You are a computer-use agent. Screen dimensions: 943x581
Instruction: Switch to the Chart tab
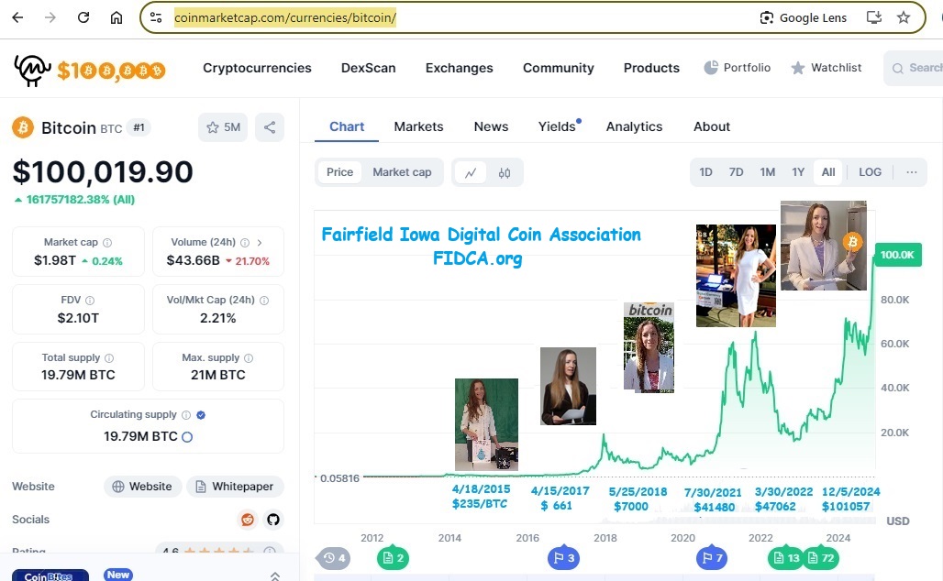(x=347, y=126)
